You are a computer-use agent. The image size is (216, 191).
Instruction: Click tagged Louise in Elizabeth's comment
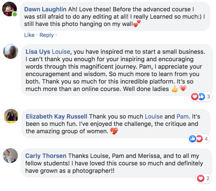[x=154, y=117]
